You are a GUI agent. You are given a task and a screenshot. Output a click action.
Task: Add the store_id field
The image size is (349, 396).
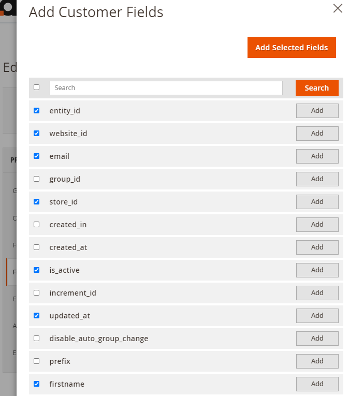(x=317, y=202)
